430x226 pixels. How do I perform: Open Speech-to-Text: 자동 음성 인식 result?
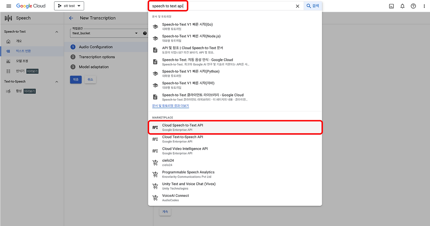point(235,62)
